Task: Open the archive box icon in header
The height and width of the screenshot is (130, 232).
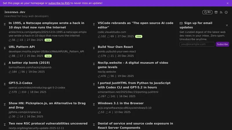Action: pos(216,12)
